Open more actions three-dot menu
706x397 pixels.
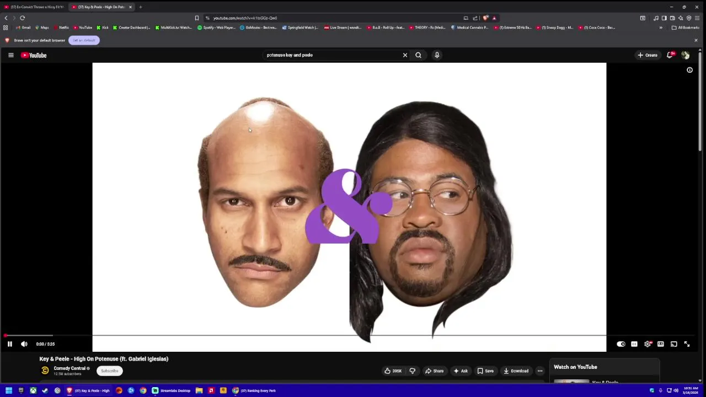[540, 371]
